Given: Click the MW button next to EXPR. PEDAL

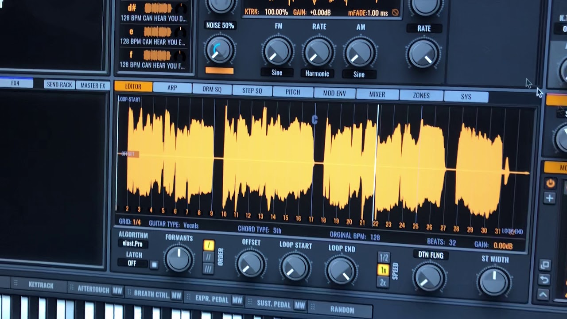Looking at the screenshot, I should point(237,300).
